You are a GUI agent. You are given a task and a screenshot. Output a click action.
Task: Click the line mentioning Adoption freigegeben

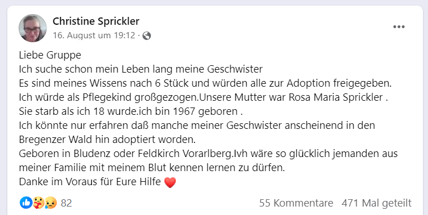205,83
